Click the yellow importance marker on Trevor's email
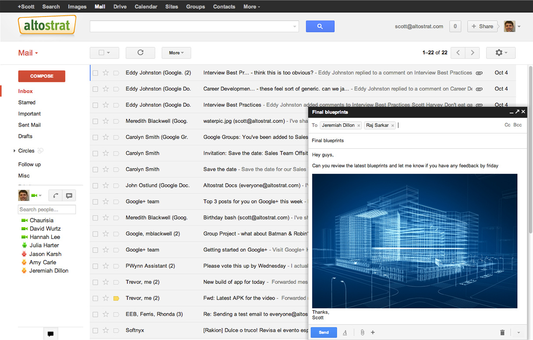Viewport: 533px width, 340px height. 116,298
